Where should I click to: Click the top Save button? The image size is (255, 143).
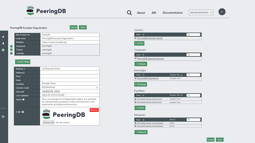pos(83,27)
